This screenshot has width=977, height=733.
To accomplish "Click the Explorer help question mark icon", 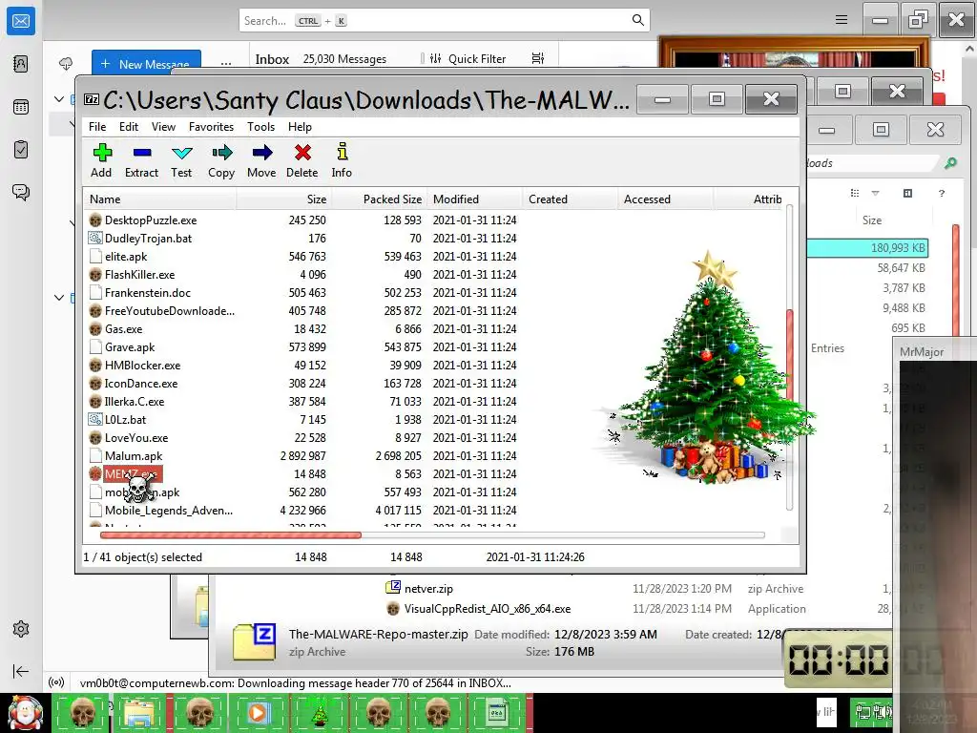I will click(942, 193).
